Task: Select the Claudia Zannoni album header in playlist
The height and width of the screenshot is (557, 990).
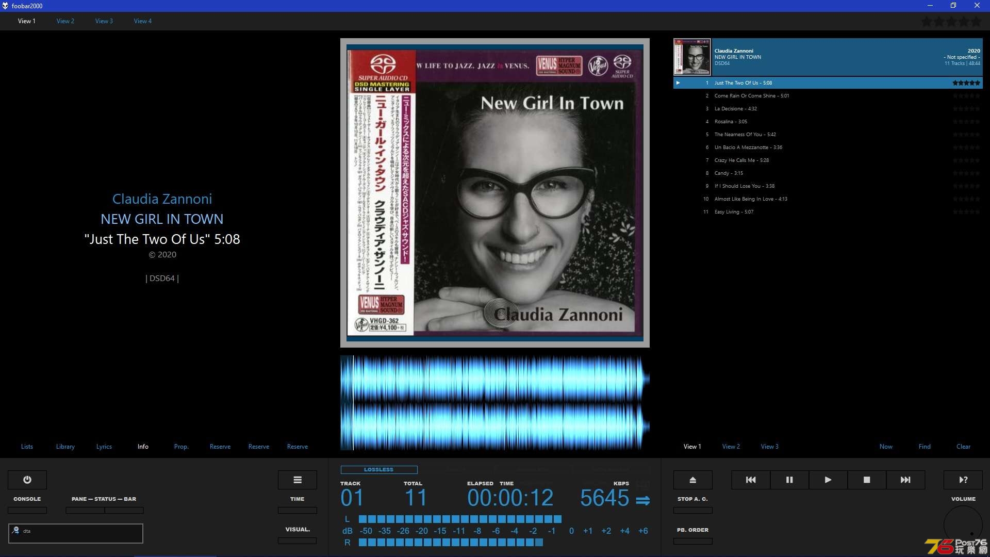Action: [x=828, y=57]
